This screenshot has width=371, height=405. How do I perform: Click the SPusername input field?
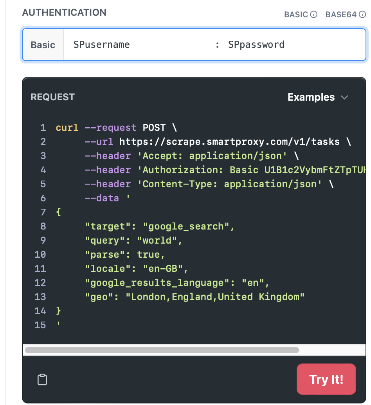(139, 45)
